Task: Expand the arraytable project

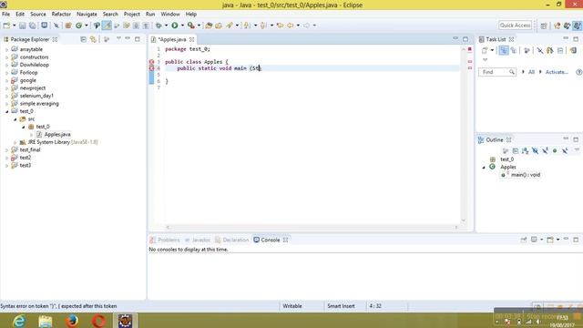Action: [6, 49]
